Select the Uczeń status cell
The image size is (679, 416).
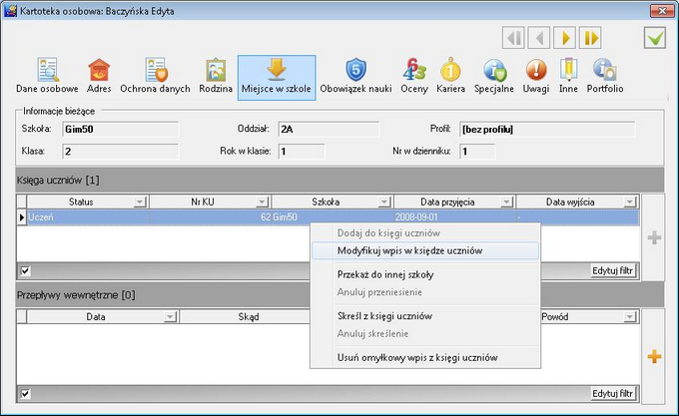[88, 217]
